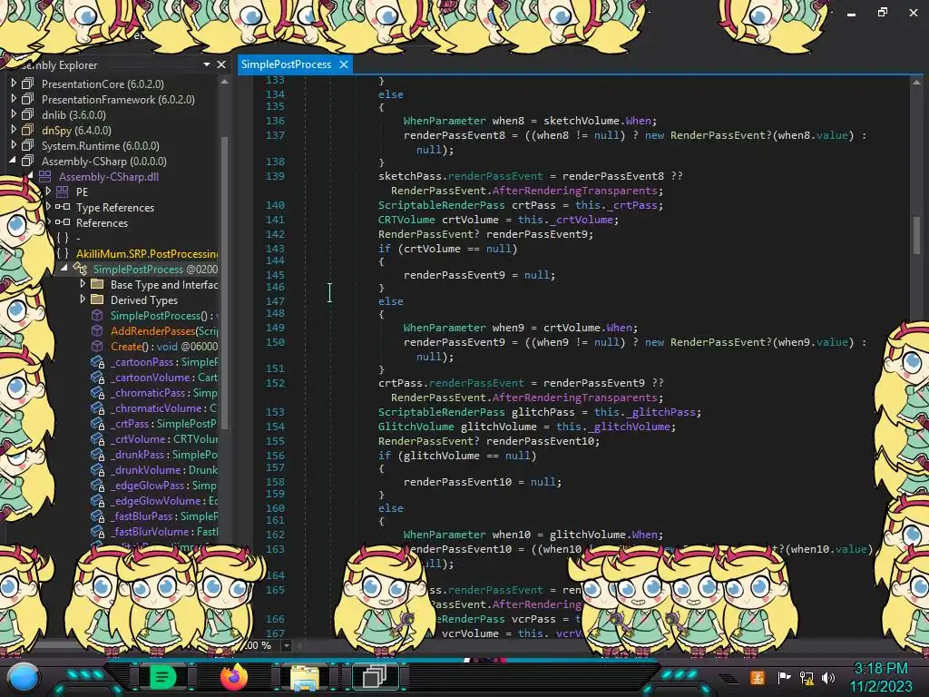The image size is (929, 697).
Task: Click the _chromaticPass field icon
Action: point(97,392)
